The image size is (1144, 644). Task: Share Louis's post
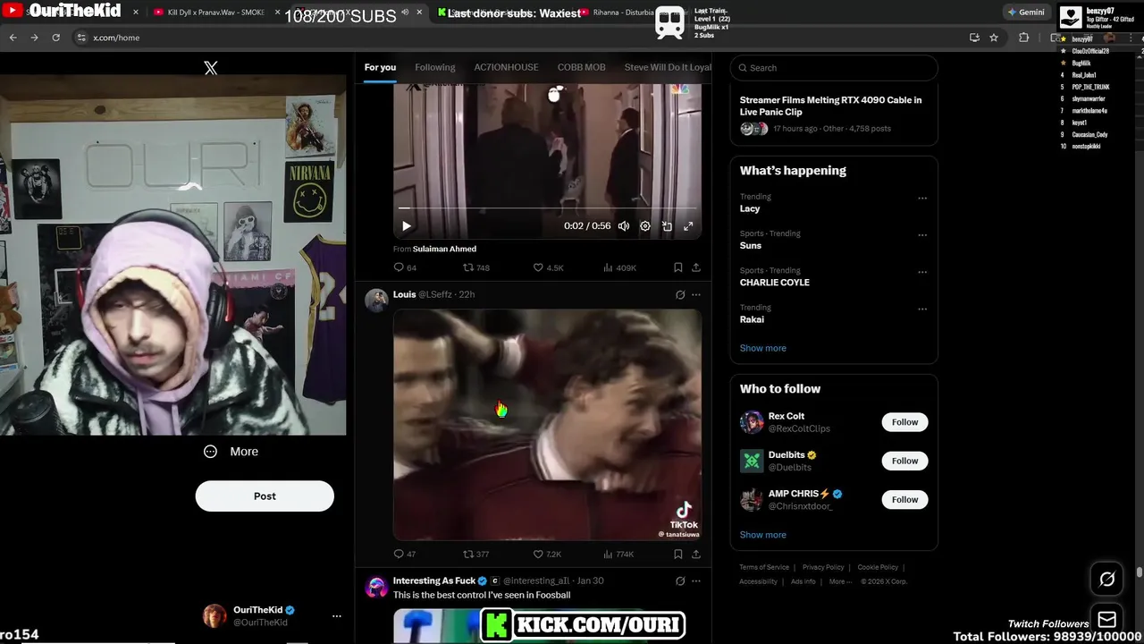tap(696, 555)
